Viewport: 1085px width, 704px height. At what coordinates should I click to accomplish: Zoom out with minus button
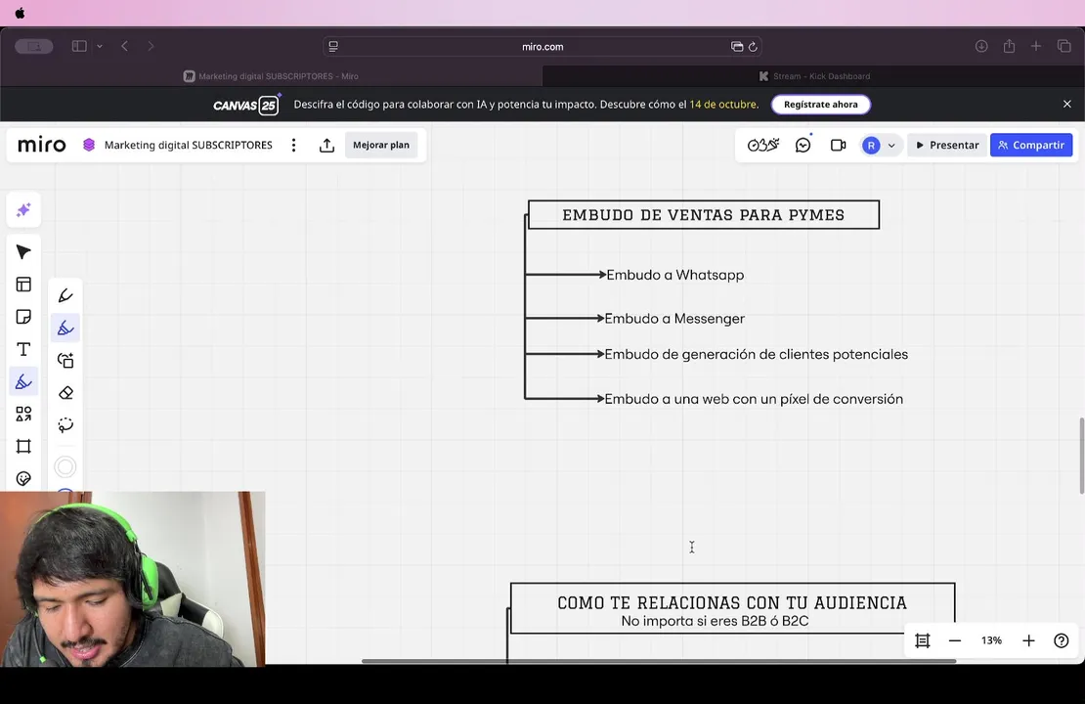pyautogui.click(x=955, y=641)
